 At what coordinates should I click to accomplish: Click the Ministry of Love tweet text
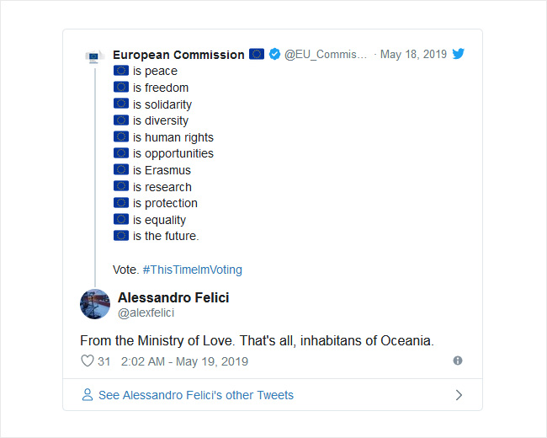click(x=258, y=340)
